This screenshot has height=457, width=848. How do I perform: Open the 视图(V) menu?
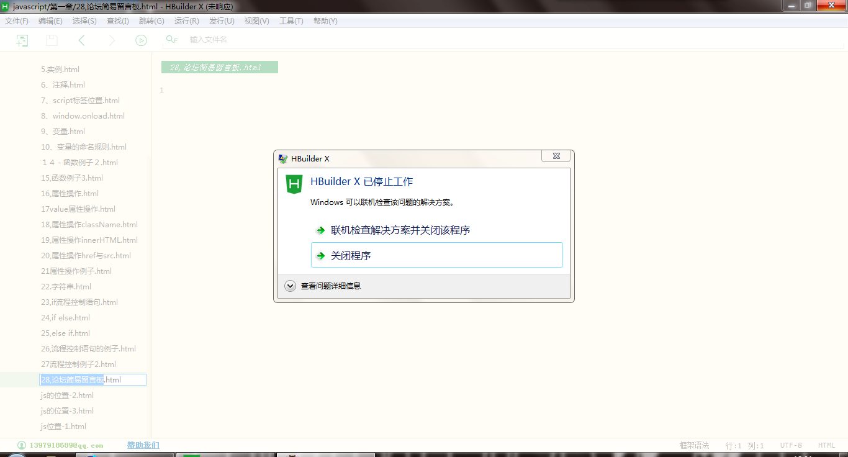(257, 21)
